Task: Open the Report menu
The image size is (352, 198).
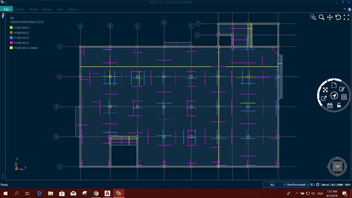Action: pyautogui.click(x=73, y=9)
